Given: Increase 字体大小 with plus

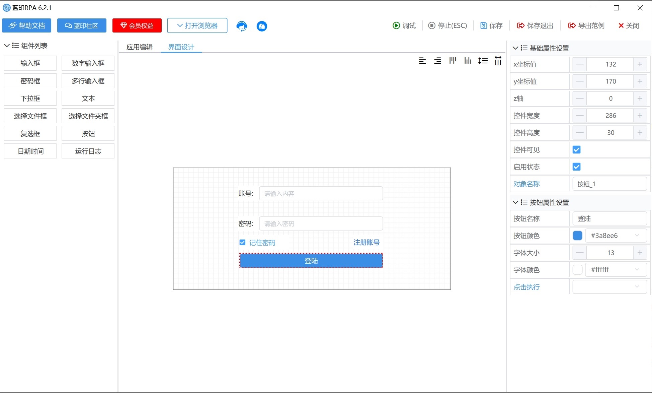Looking at the screenshot, I should (x=640, y=252).
